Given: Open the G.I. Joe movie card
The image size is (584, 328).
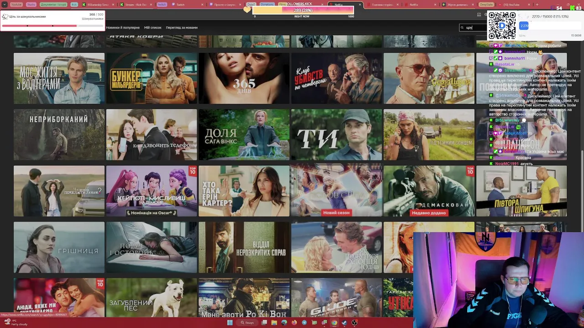Looking at the screenshot, I should [337, 297].
